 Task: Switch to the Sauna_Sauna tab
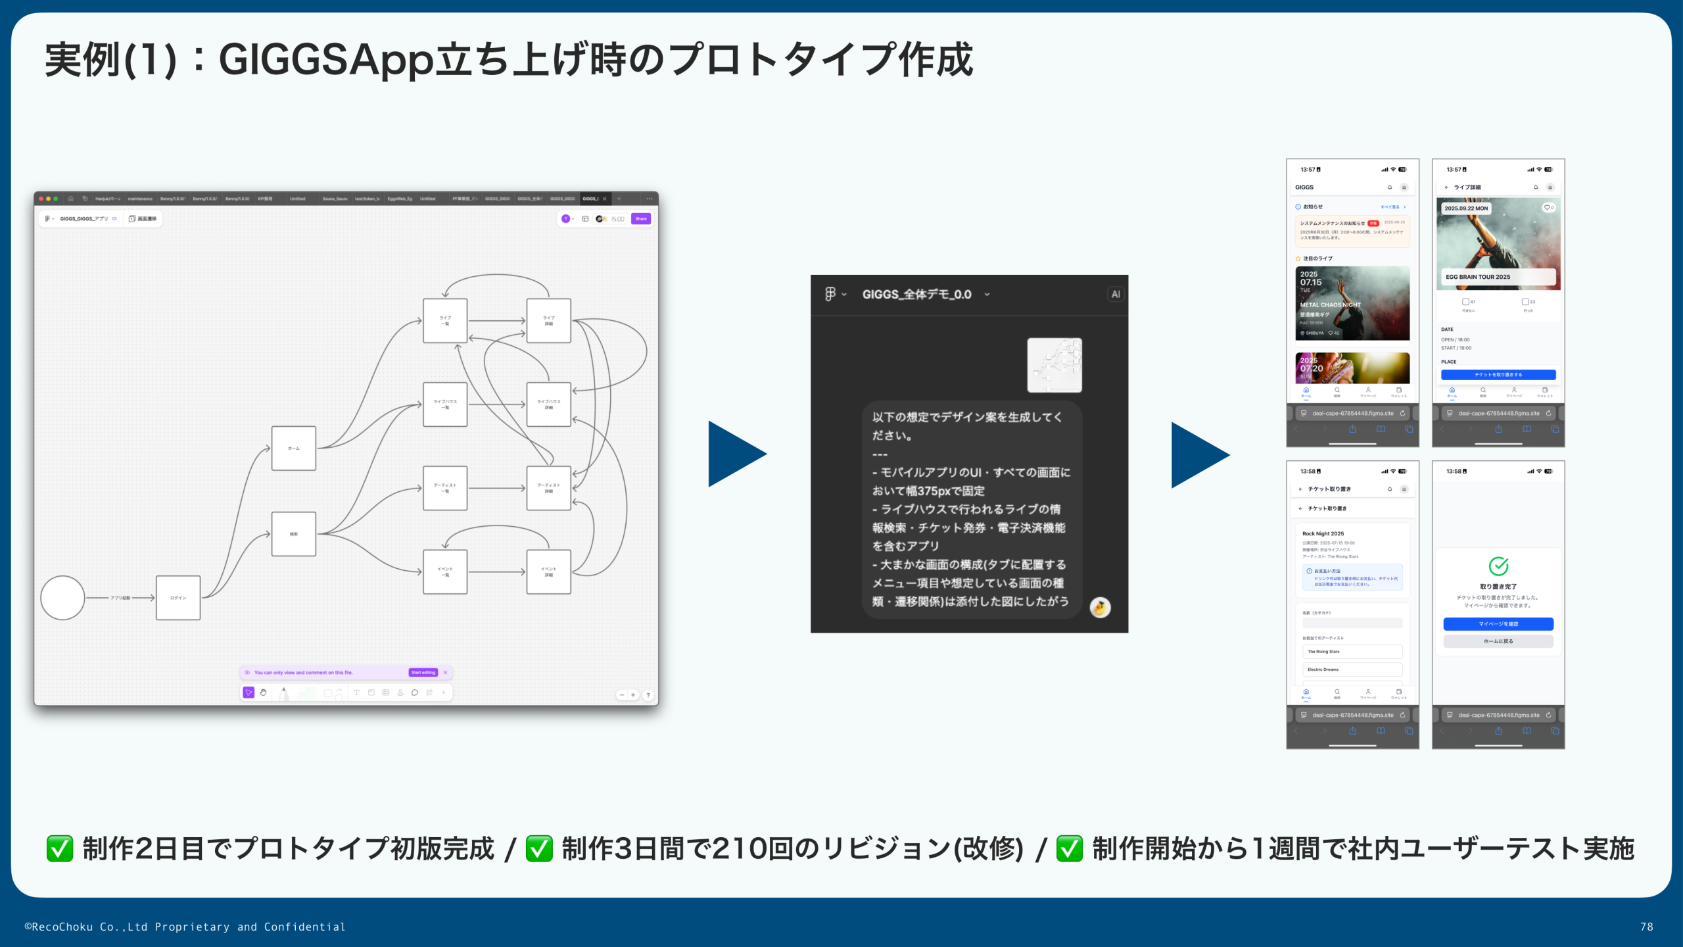[x=334, y=199]
